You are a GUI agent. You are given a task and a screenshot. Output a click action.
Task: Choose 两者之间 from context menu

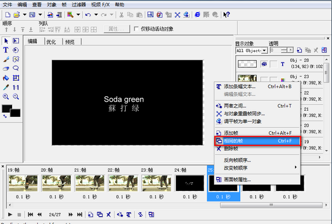coord(257,106)
